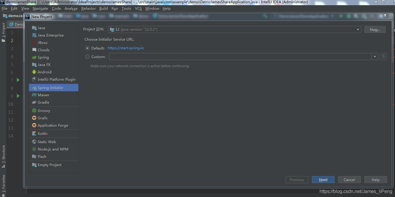Choose Java FX project type
The height and width of the screenshot is (197, 395).
coord(54,65)
